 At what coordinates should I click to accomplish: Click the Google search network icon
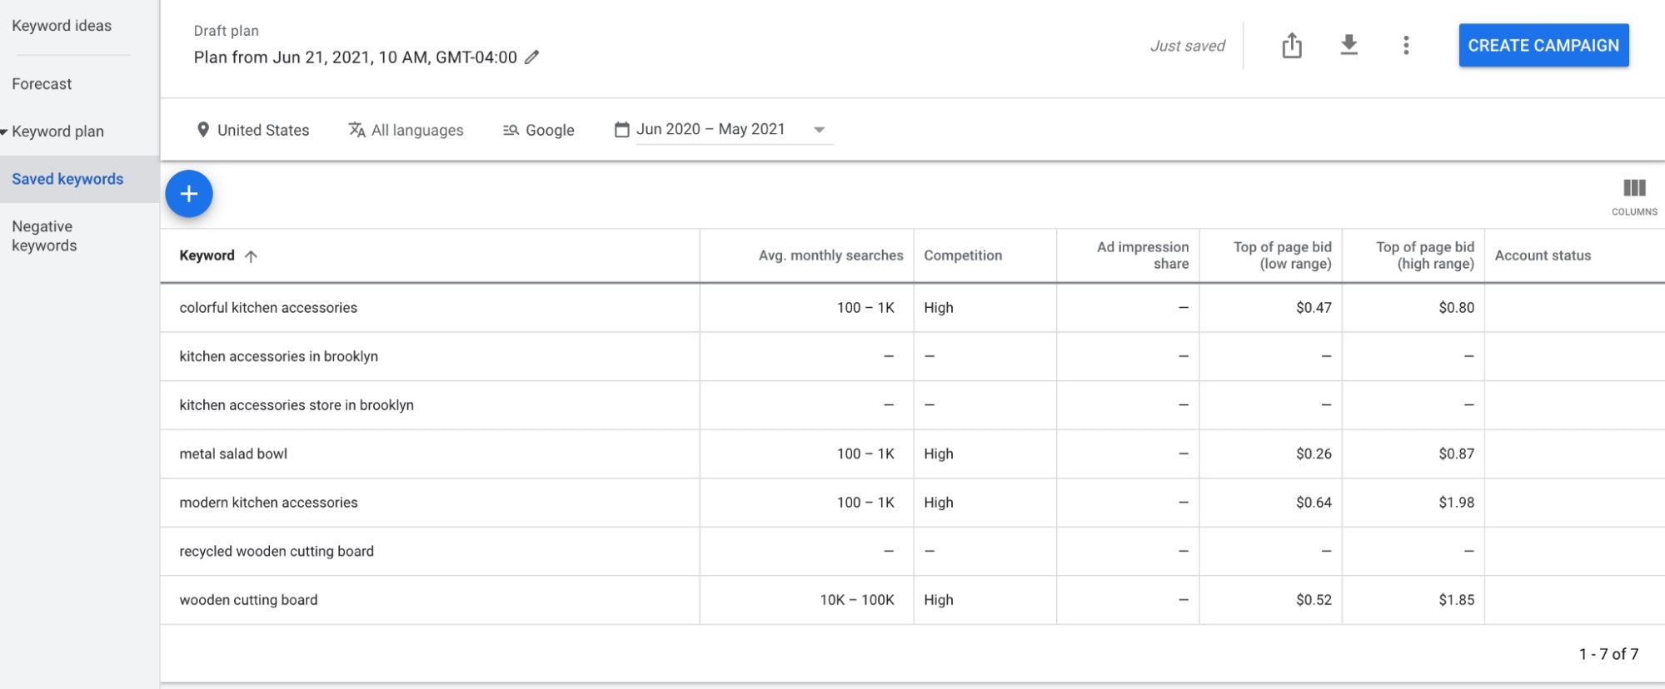point(511,130)
